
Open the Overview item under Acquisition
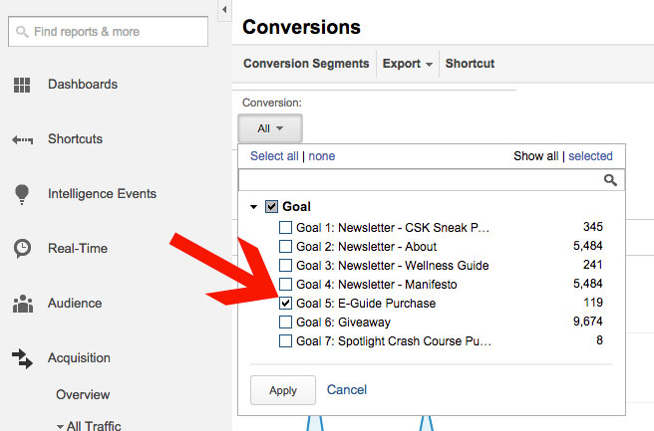coord(83,395)
